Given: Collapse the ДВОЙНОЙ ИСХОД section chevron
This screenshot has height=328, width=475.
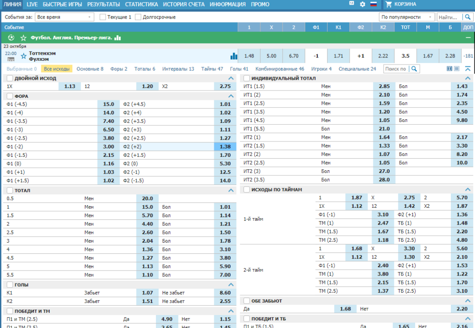Looking at the screenshot, I should click(x=231, y=78).
